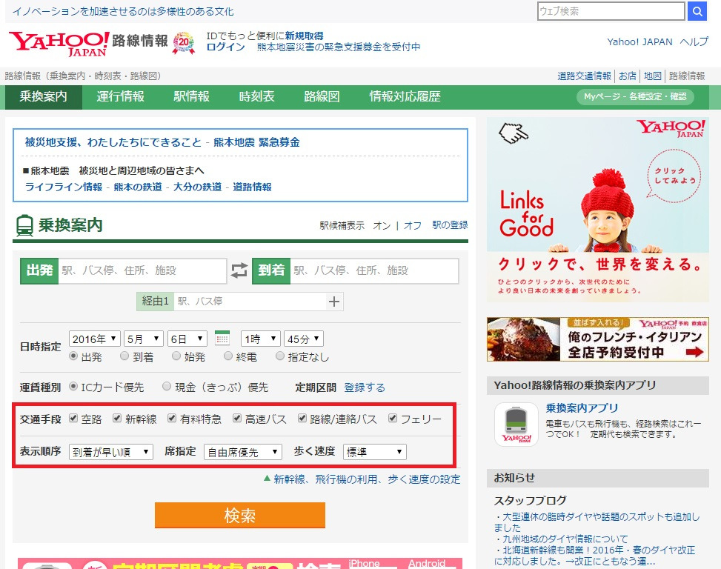
Task: Select the 指定なし radio button
Action: 279,356
